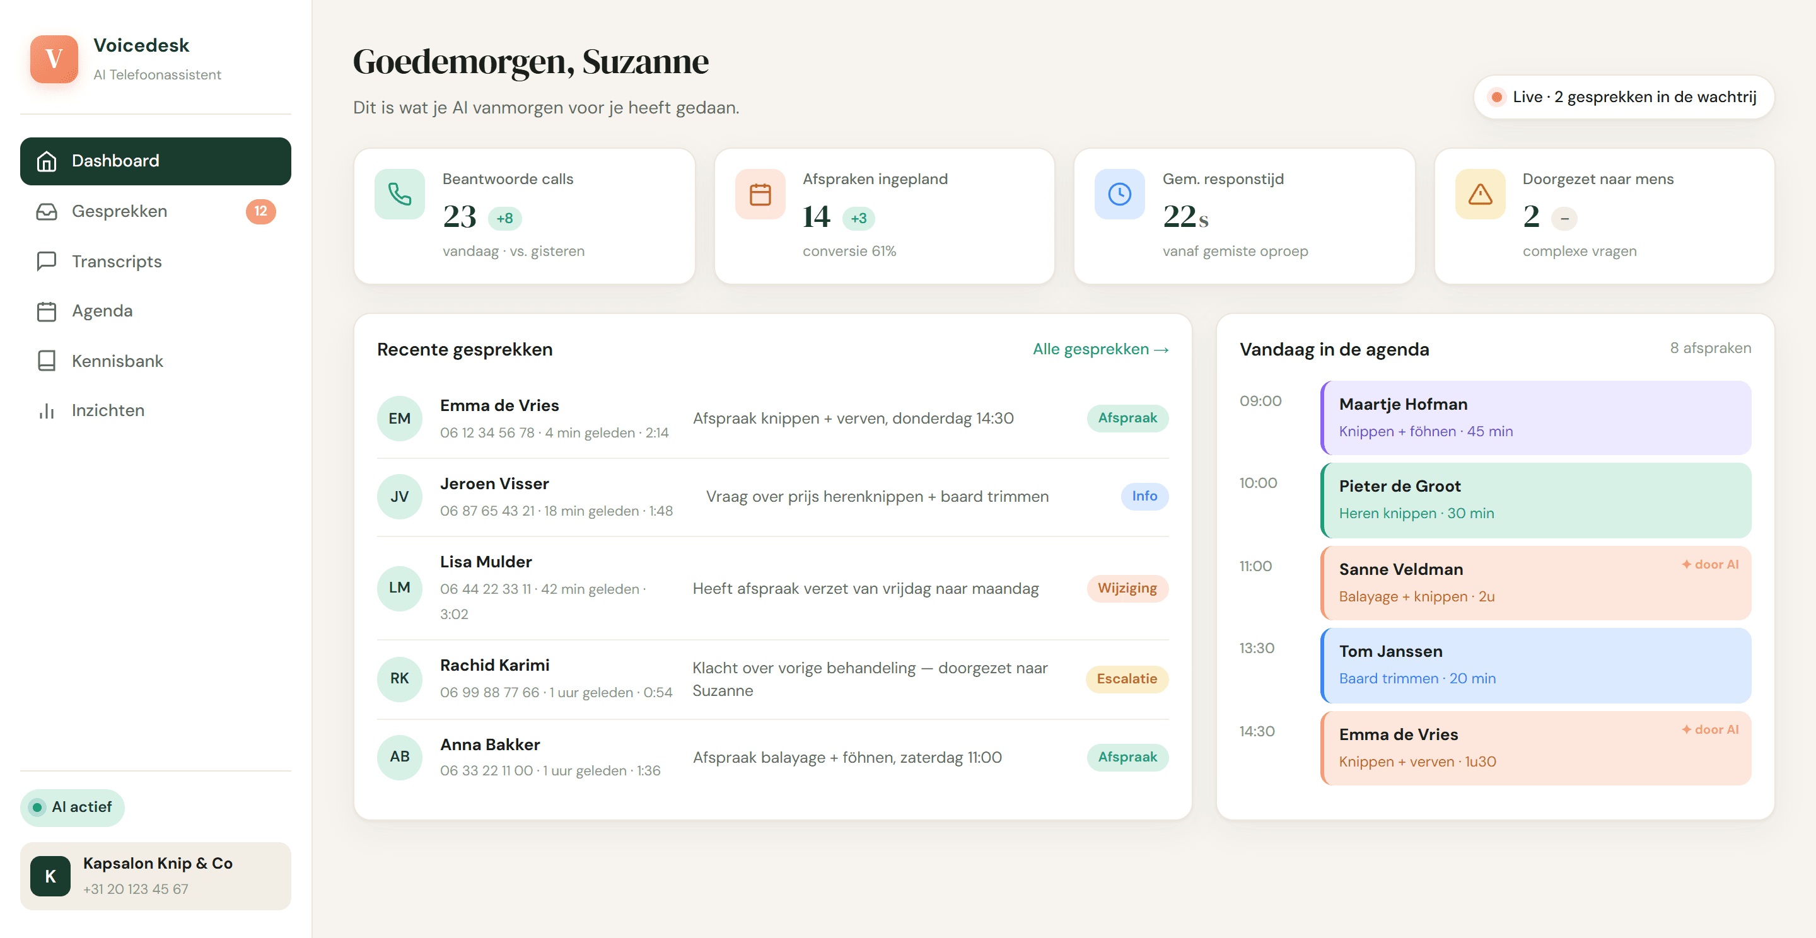The height and width of the screenshot is (938, 1816).
Task: Click the phone number +31 20 123 45 67
Action: 136,889
